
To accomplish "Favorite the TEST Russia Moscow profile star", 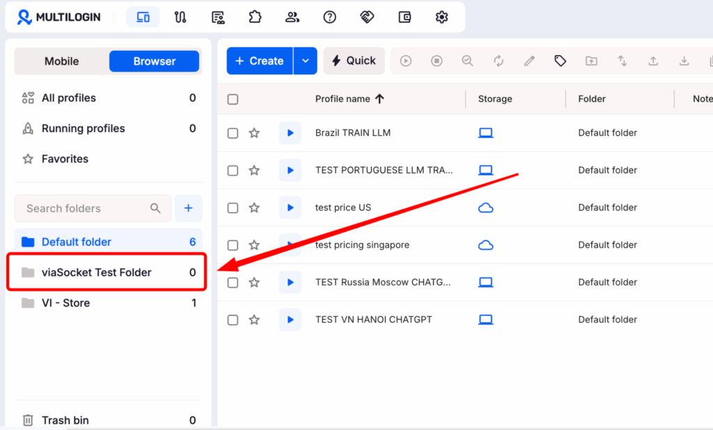I will (254, 282).
